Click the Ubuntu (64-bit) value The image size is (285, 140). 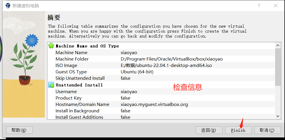click(137, 72)
